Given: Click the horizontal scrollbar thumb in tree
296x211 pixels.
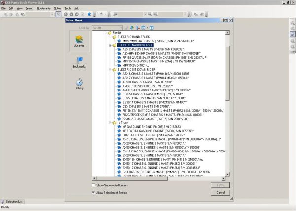Looking at the screenshot, I should point(132,178).
